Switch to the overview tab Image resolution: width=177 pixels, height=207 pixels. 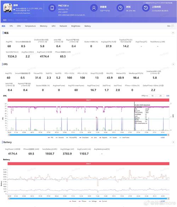coord(4,26)
